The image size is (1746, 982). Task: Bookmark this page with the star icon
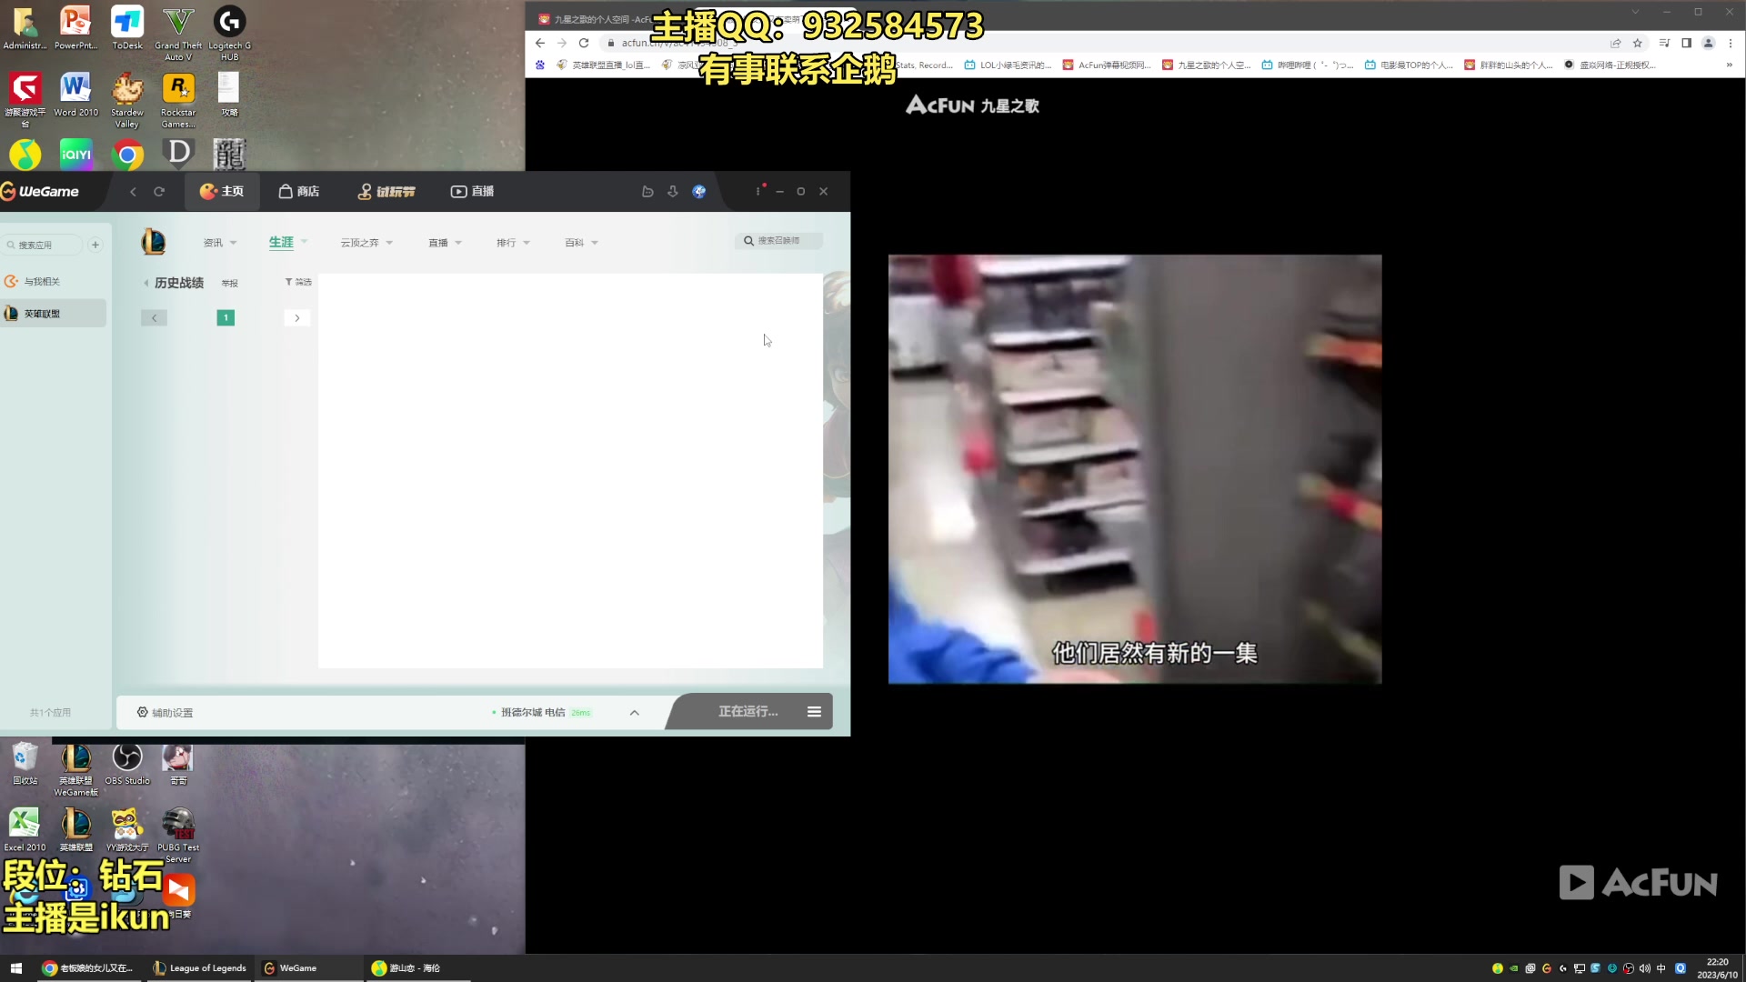click(1638, 43)
